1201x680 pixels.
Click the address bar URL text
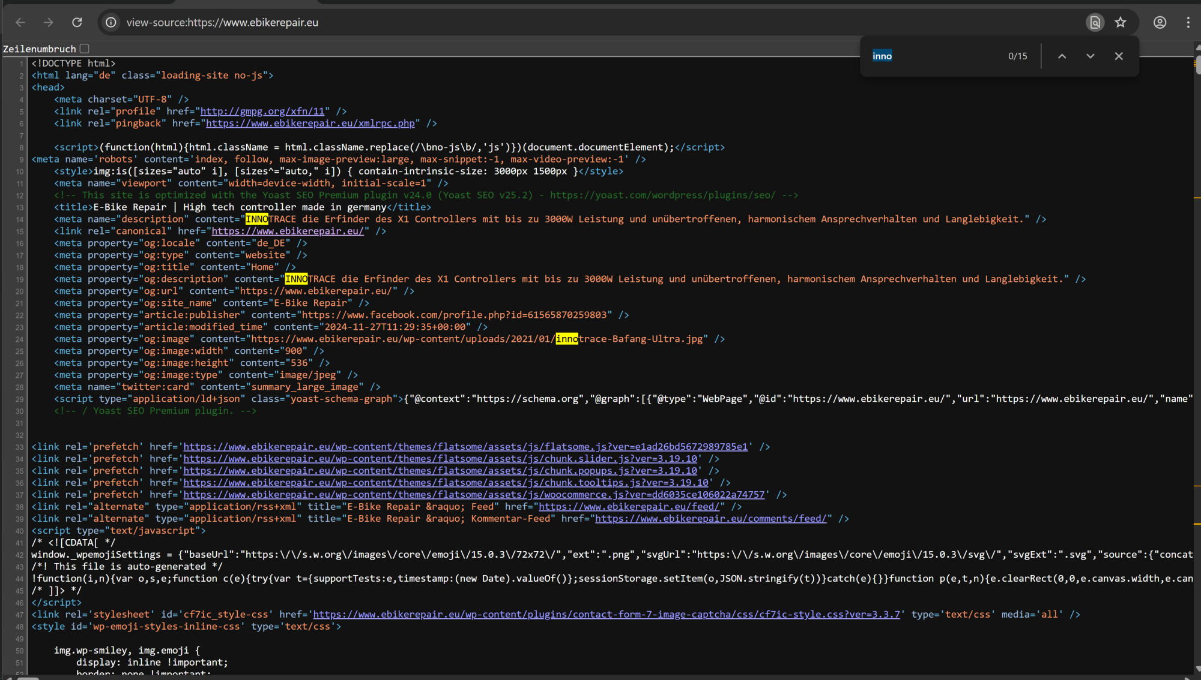point(222,22)
